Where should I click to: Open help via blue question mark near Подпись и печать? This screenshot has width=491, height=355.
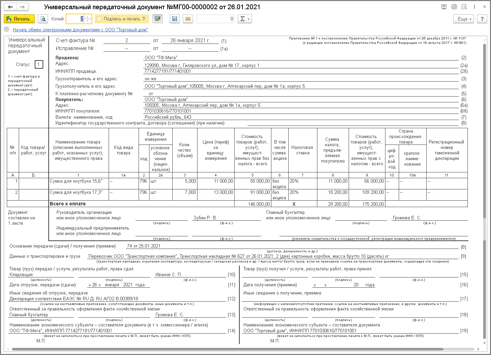[x=144, y=19]
